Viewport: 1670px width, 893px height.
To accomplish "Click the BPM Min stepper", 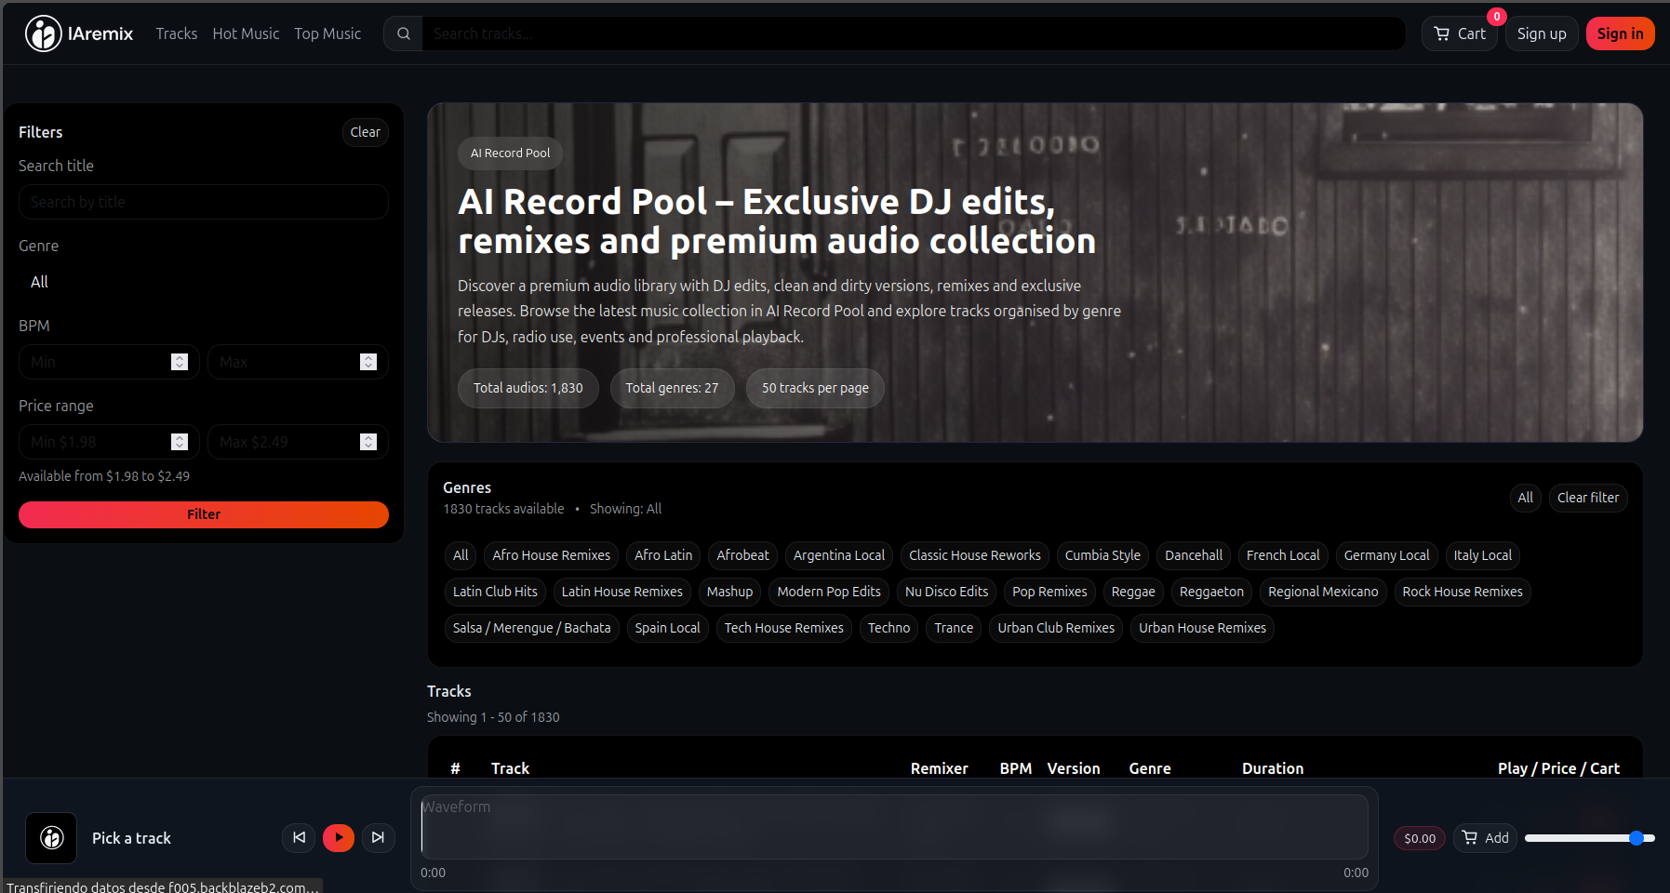I will [180, 362].
